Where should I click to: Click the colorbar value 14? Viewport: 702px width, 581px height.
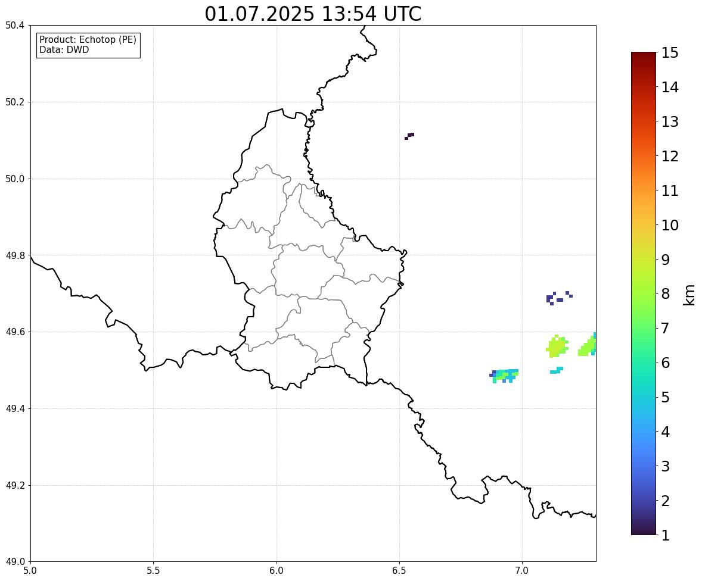(x=670, y=88)
